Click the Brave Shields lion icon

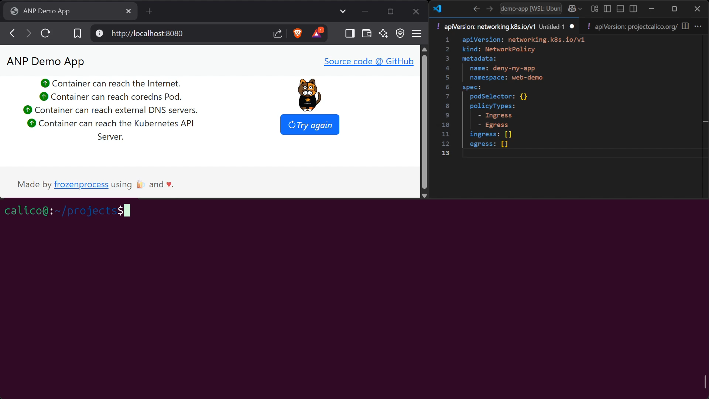(x=298, y=34)
